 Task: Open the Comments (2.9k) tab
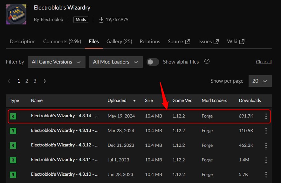point(62,41)
